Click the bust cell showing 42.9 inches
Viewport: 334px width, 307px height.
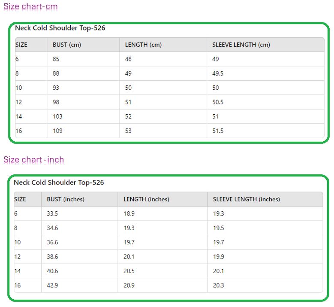[52, 285]
